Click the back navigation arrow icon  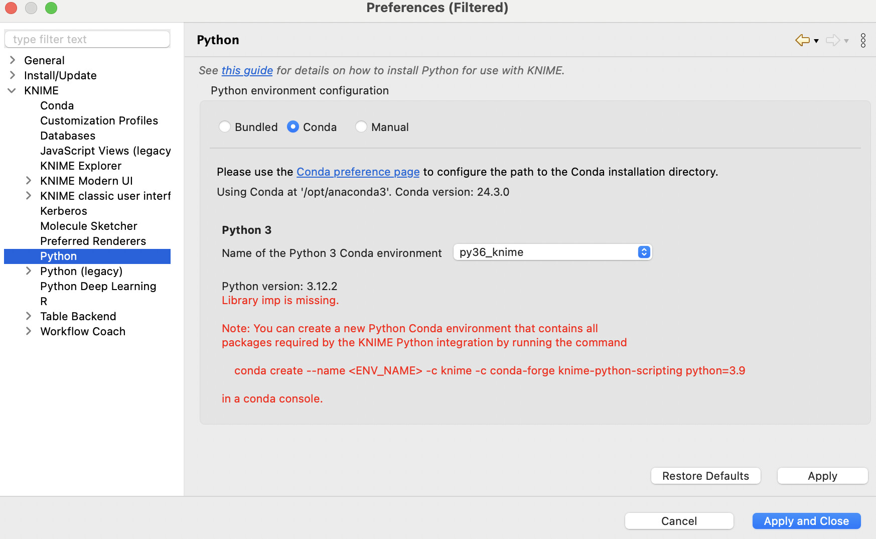click(x=802, y=40)
